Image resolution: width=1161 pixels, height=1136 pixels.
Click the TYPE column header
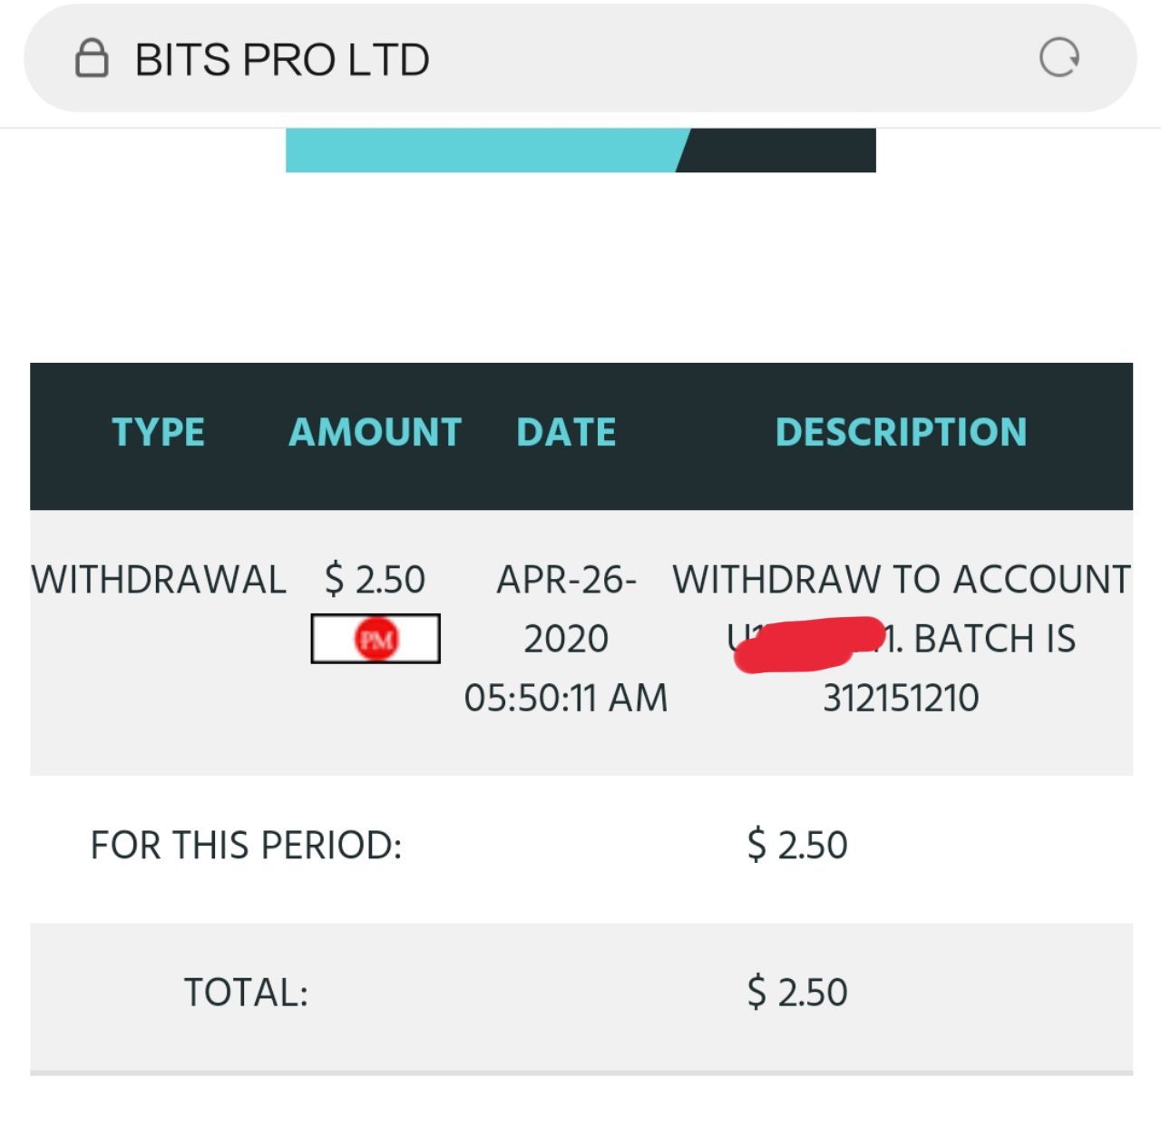158,432
